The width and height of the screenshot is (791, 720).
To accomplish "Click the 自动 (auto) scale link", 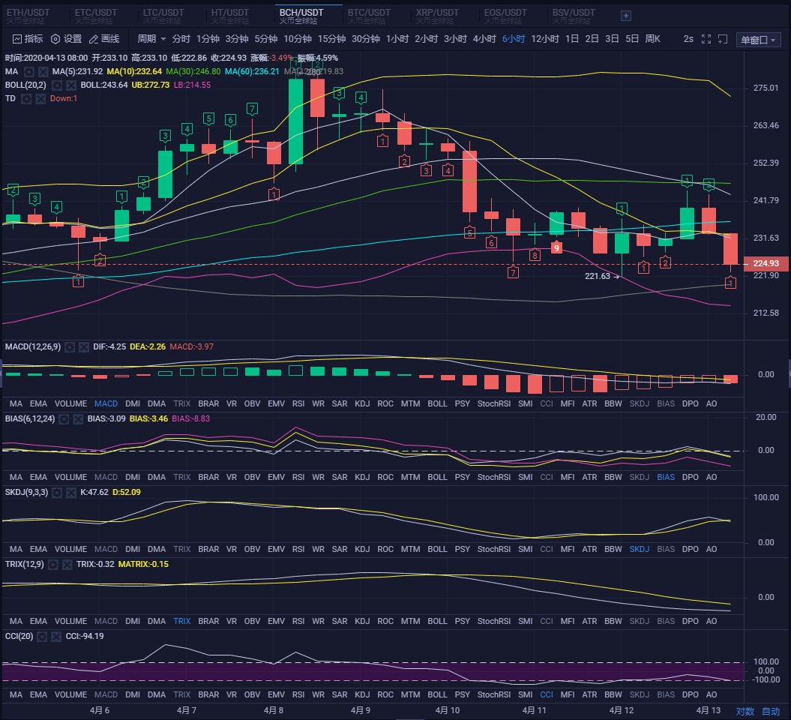I will tap(771, 710).
